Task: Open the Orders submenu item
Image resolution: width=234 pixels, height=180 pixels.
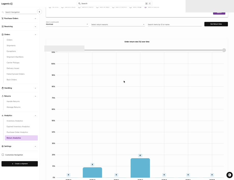Action: [9, 40]
